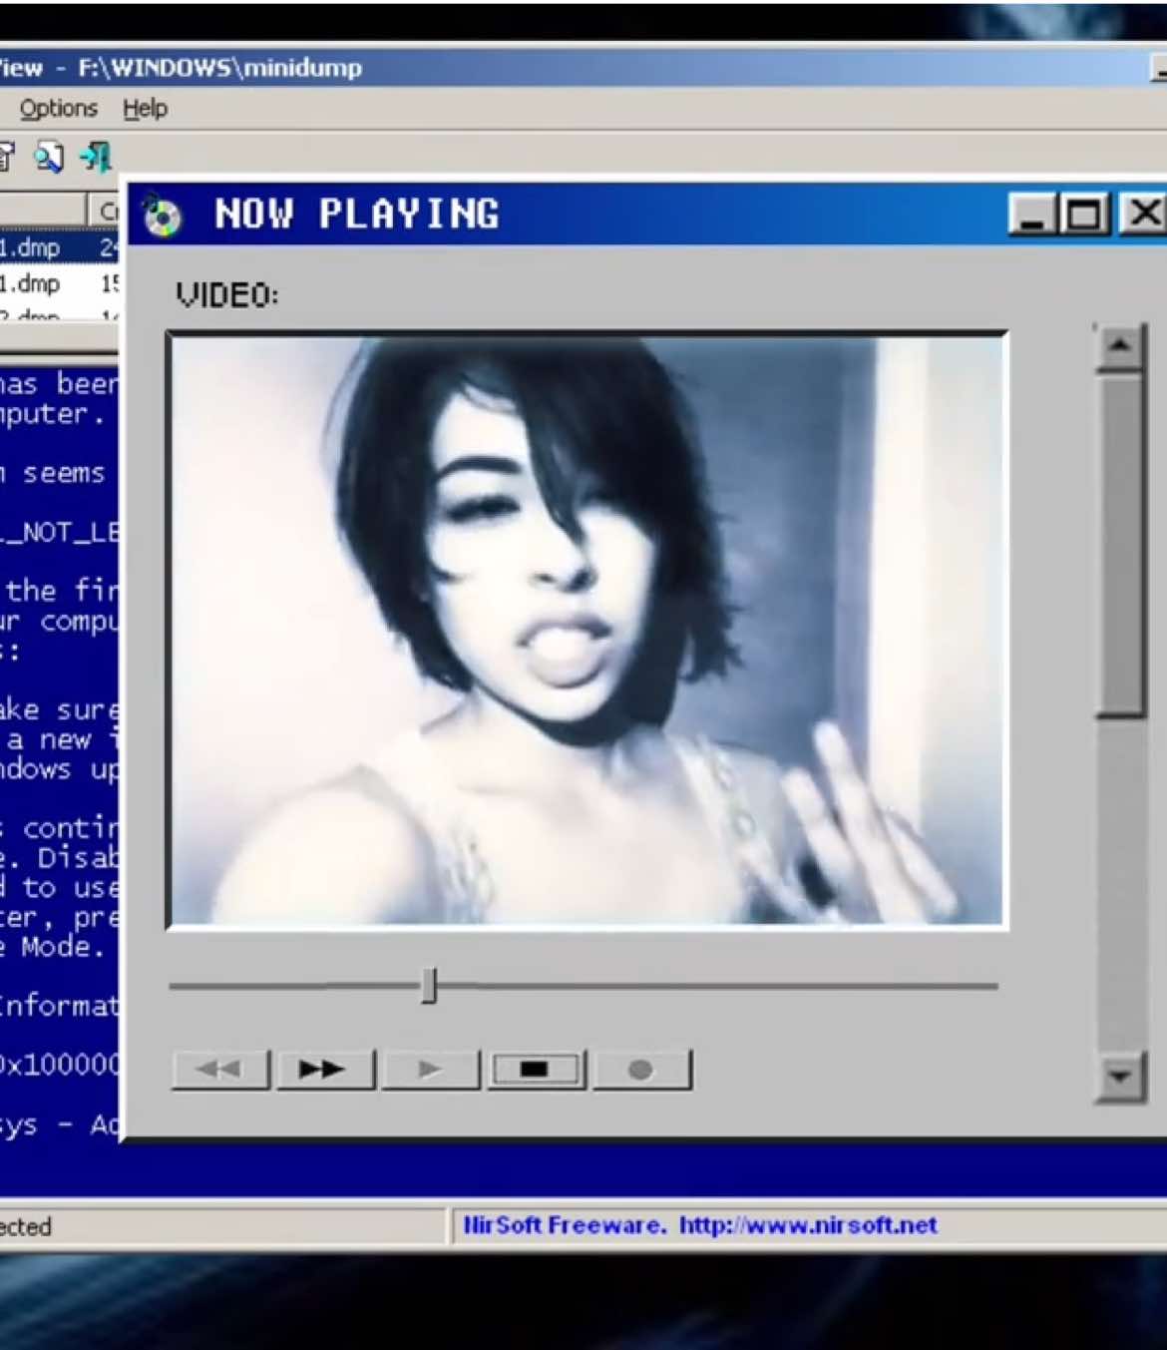Click the Now Playing scrollbar down arrow
The width and height of the screenshot is (1167, 1350).
coord(1119,1076)
